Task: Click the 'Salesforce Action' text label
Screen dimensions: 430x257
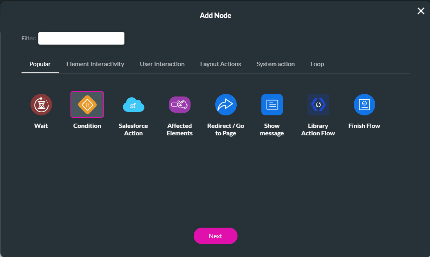Action: [x=133, y=129]
